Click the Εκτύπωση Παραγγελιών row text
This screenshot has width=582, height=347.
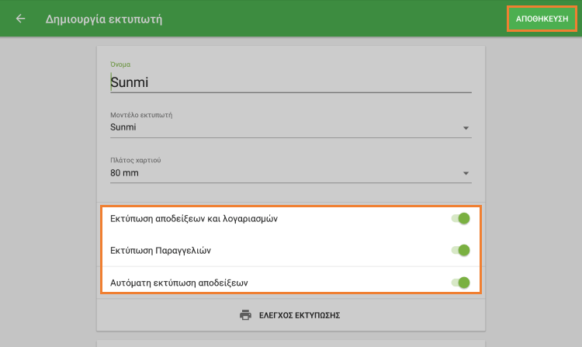point(161,250)
